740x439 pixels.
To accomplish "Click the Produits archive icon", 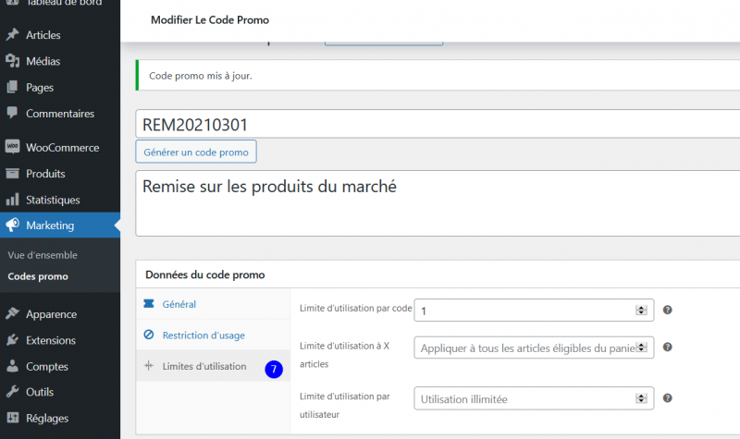I will pyautogui.click(x=13, y=174).
